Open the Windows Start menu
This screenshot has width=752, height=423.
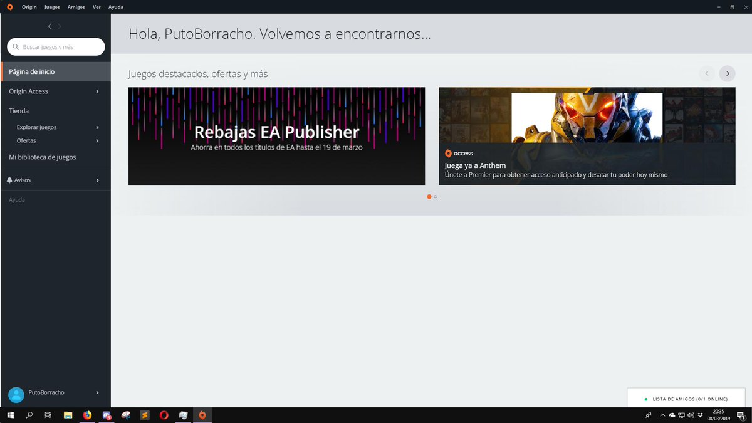(x=10, y=415)
